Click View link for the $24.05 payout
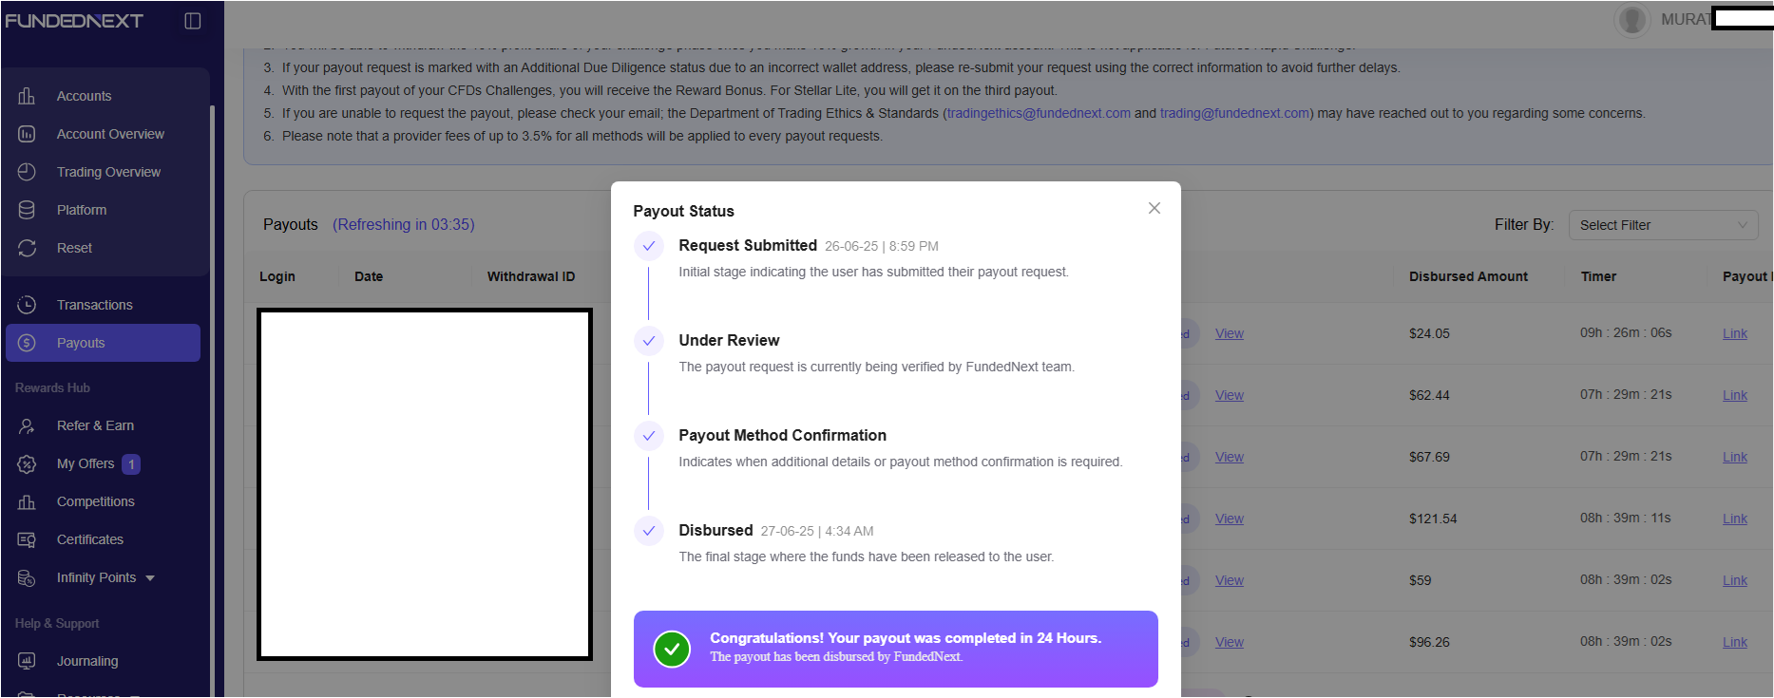 (x=1229, y=333)
